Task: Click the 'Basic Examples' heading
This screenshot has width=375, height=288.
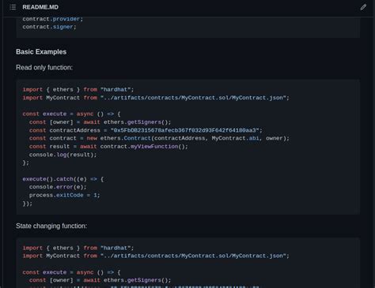Action: coord(41,52)
